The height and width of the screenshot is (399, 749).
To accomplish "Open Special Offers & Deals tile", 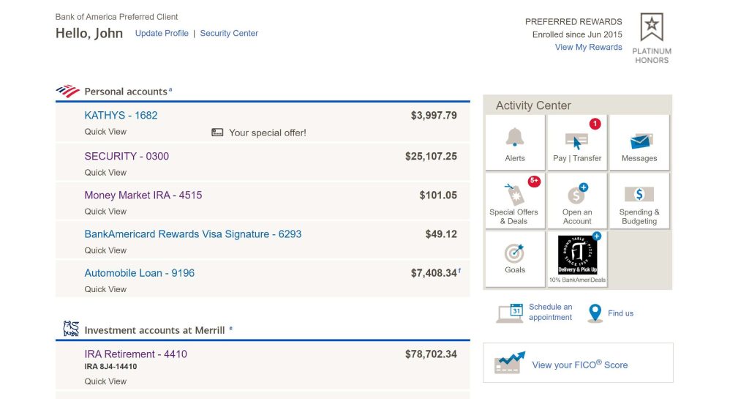I will click(513, 196).
